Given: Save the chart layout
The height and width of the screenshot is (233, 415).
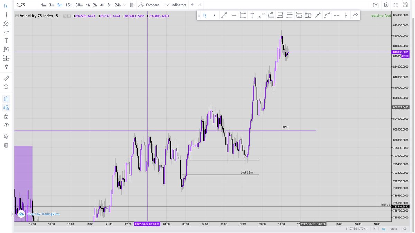Looking at the screenshot, I should pyautogui.click(x=405, y=5).
